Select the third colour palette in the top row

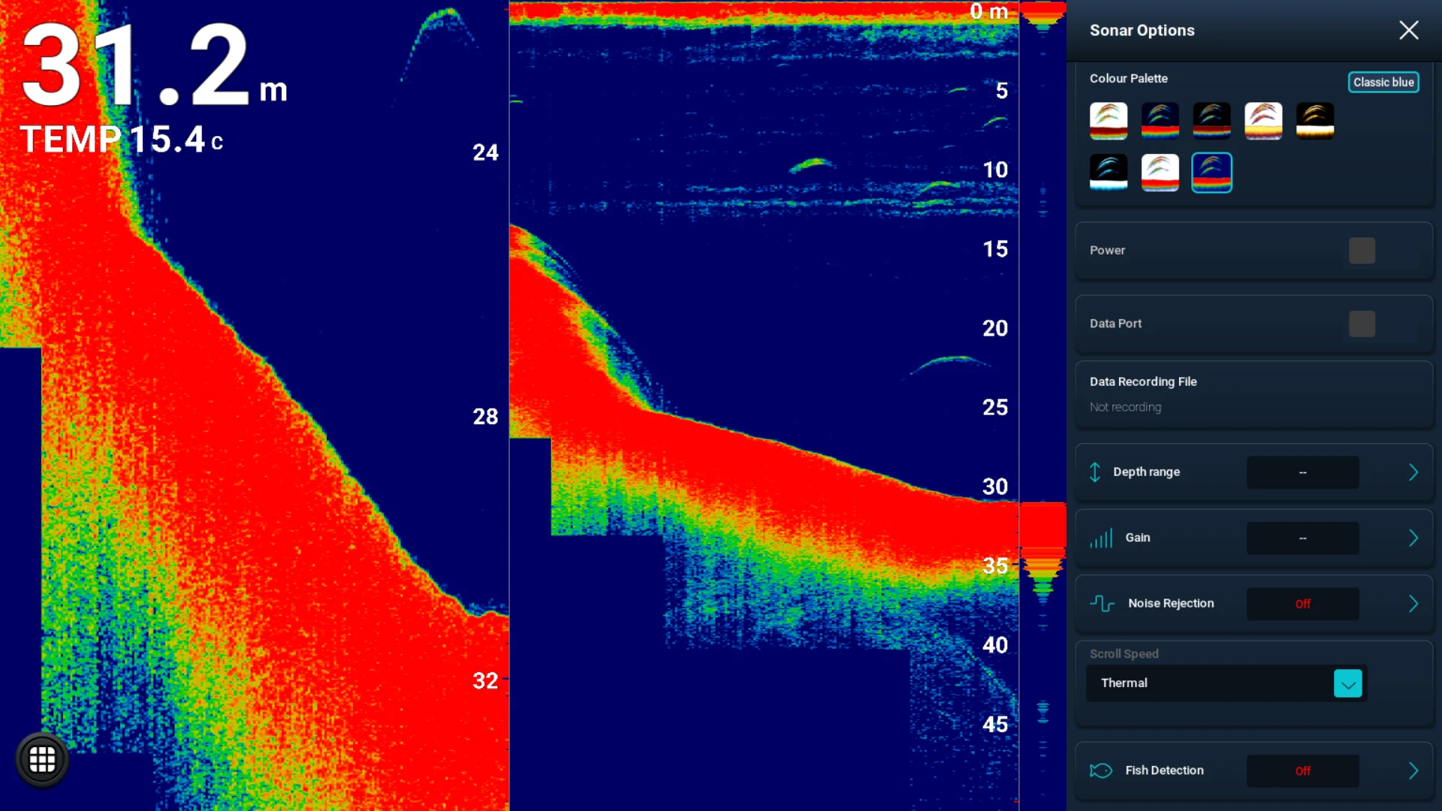(1212, 121)
